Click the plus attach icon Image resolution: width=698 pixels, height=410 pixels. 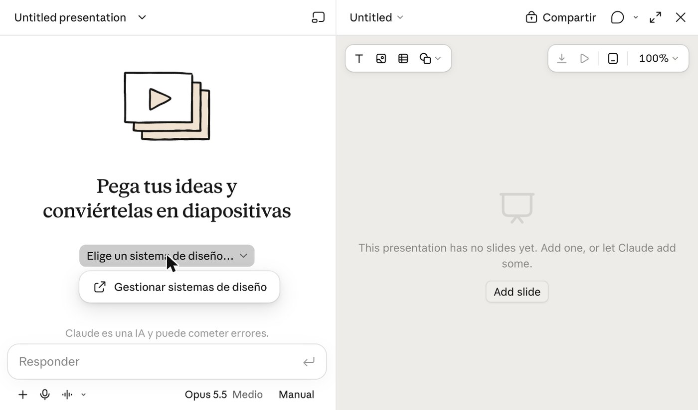tap(23, 395)
